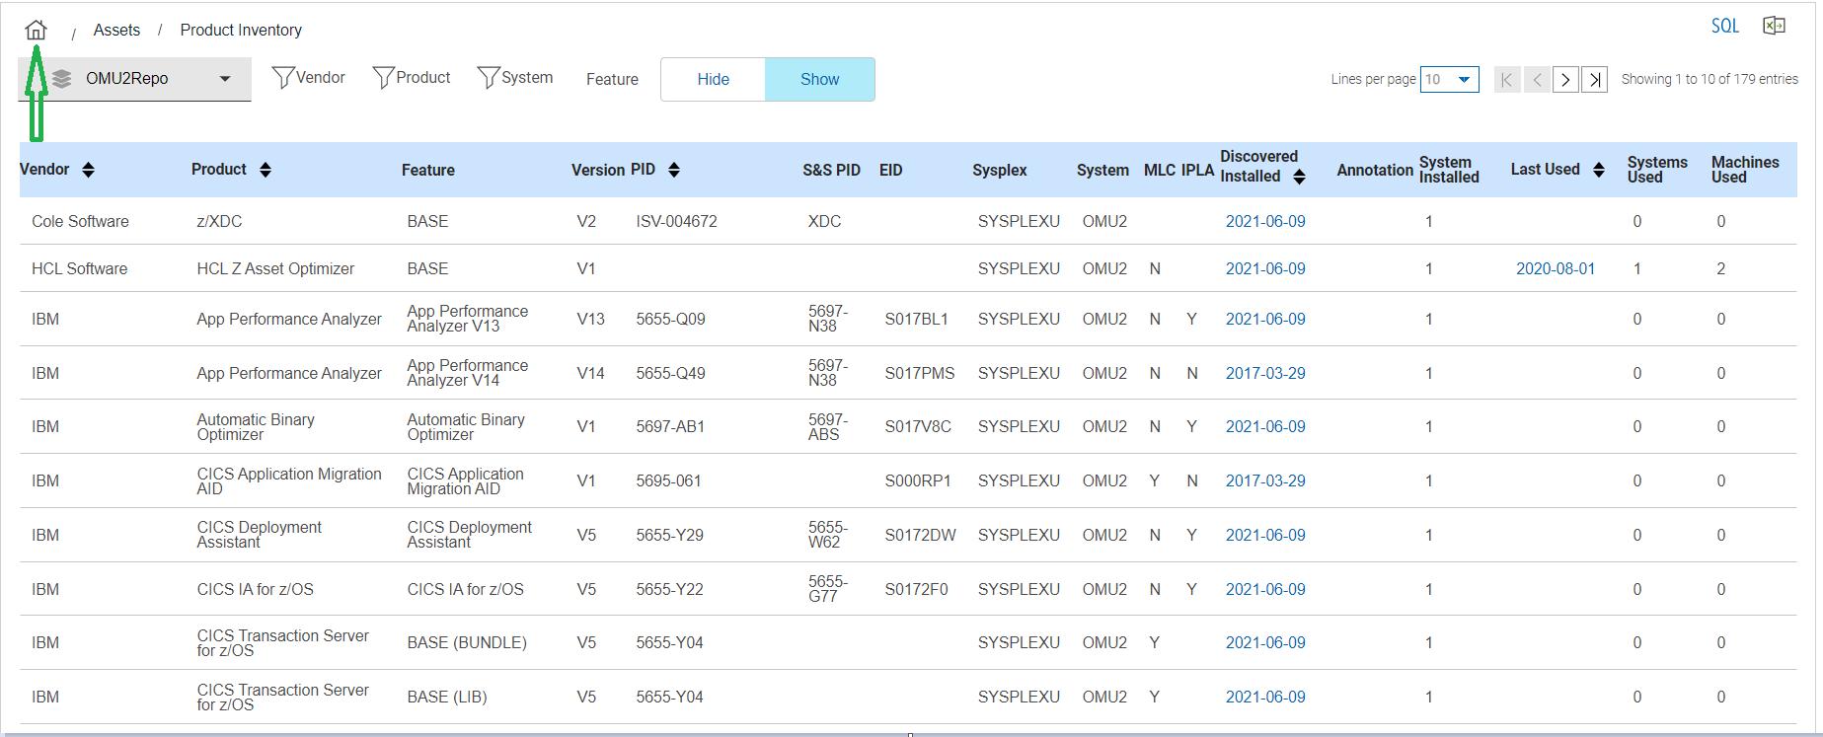Screen dimensions: 1823x737
Task: Sort table by Vendor column
Action: 88,170
